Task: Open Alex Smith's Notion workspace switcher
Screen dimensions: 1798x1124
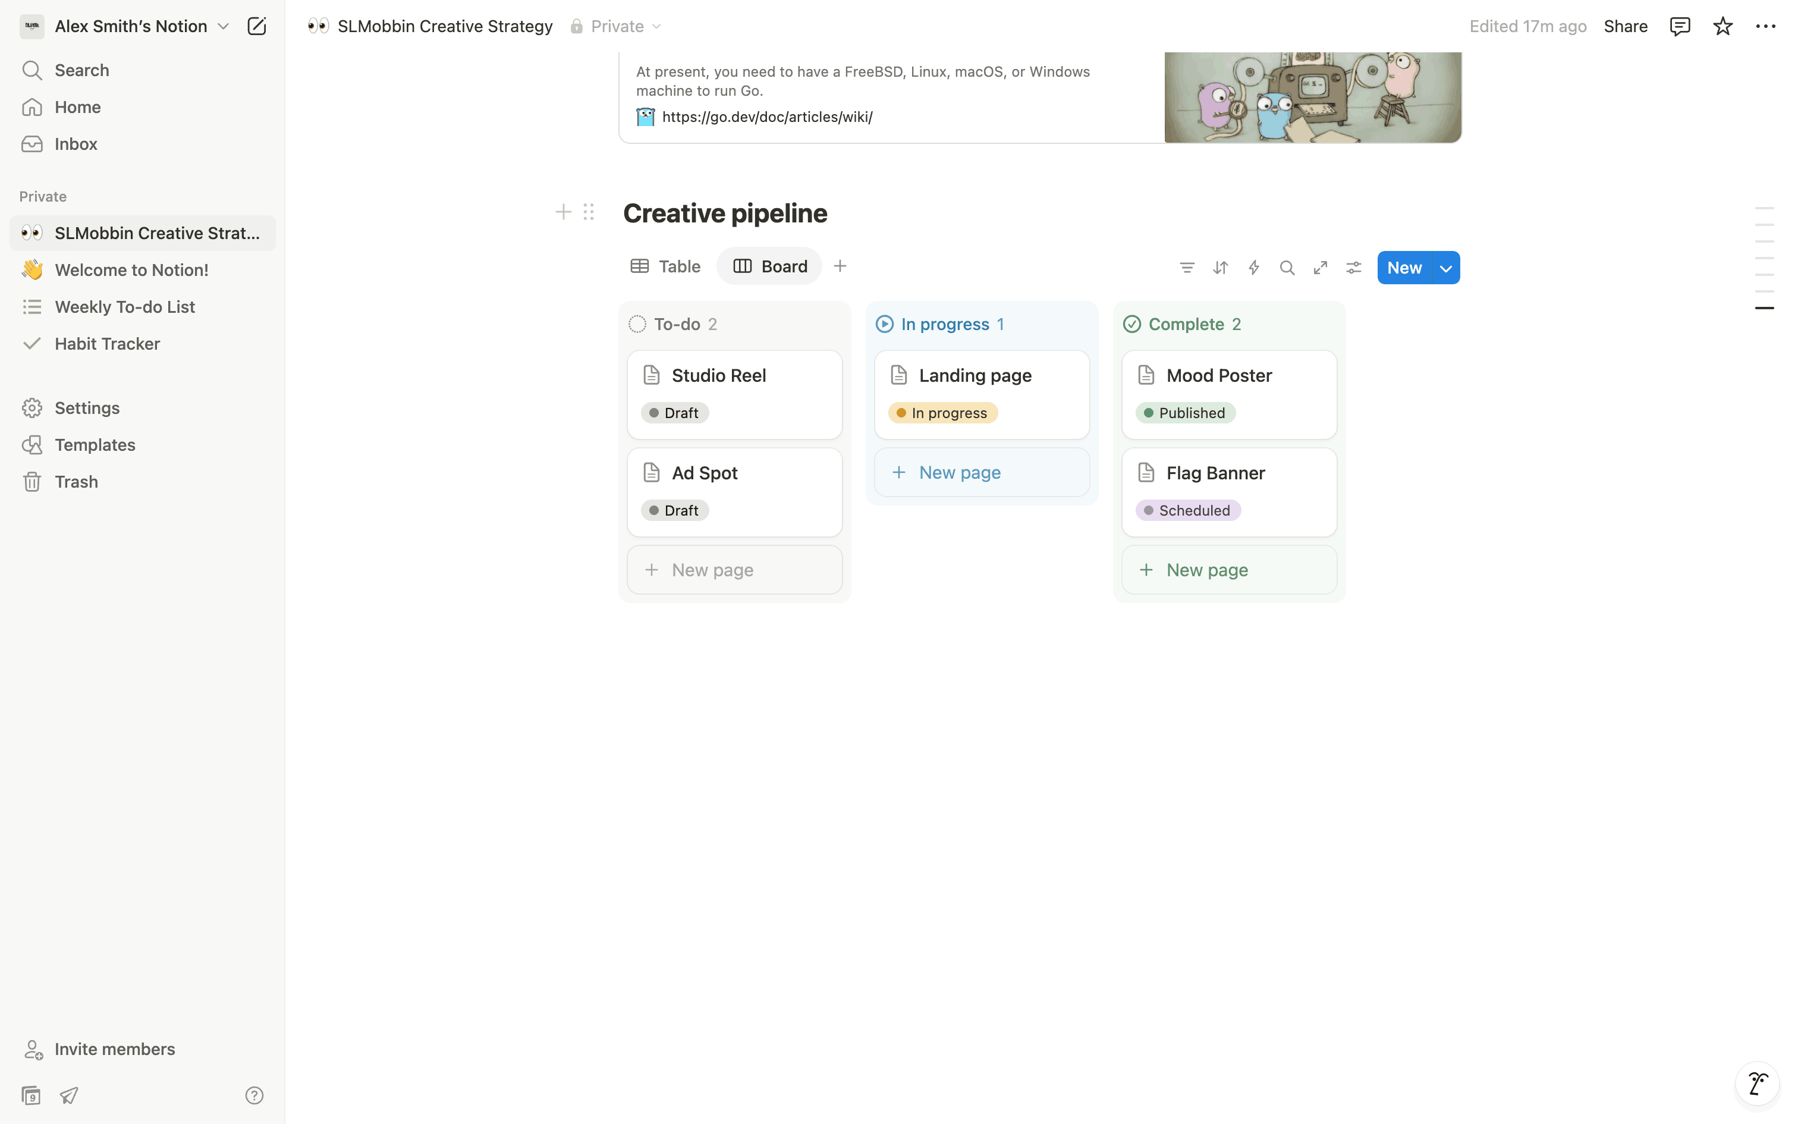Action: (131, 27)
